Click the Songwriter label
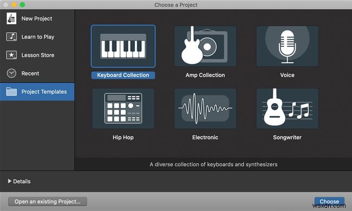The image size is (352, 211). tap(287, 138)
